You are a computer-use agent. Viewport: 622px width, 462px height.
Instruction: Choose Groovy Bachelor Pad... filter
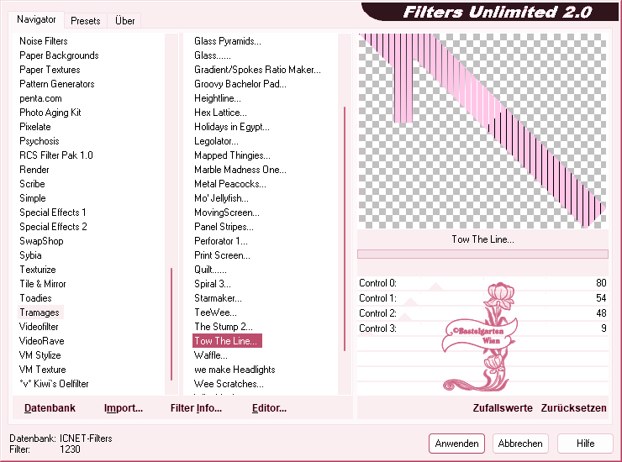(x=240, y=84)
